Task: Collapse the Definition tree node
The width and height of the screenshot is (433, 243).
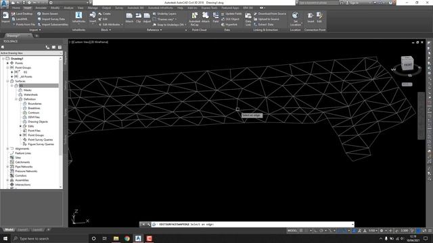Action: coord(16,99)
